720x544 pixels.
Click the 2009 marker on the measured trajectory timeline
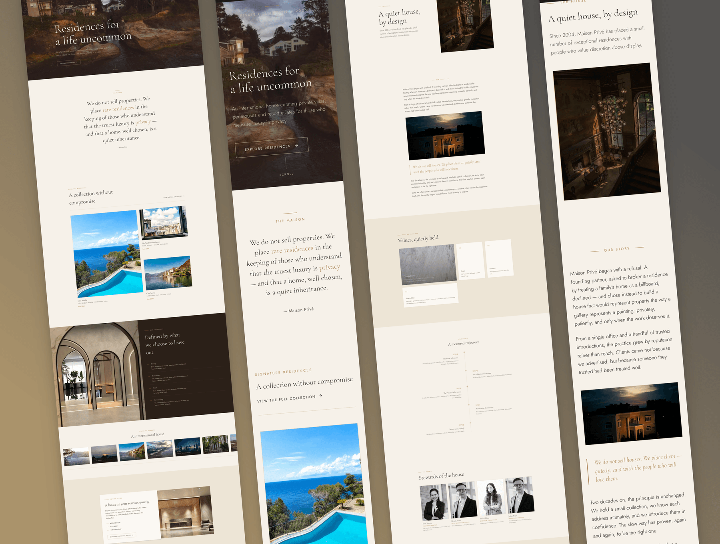466,371
